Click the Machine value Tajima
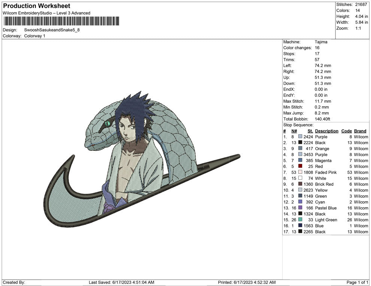 click(x=321, y=42)
